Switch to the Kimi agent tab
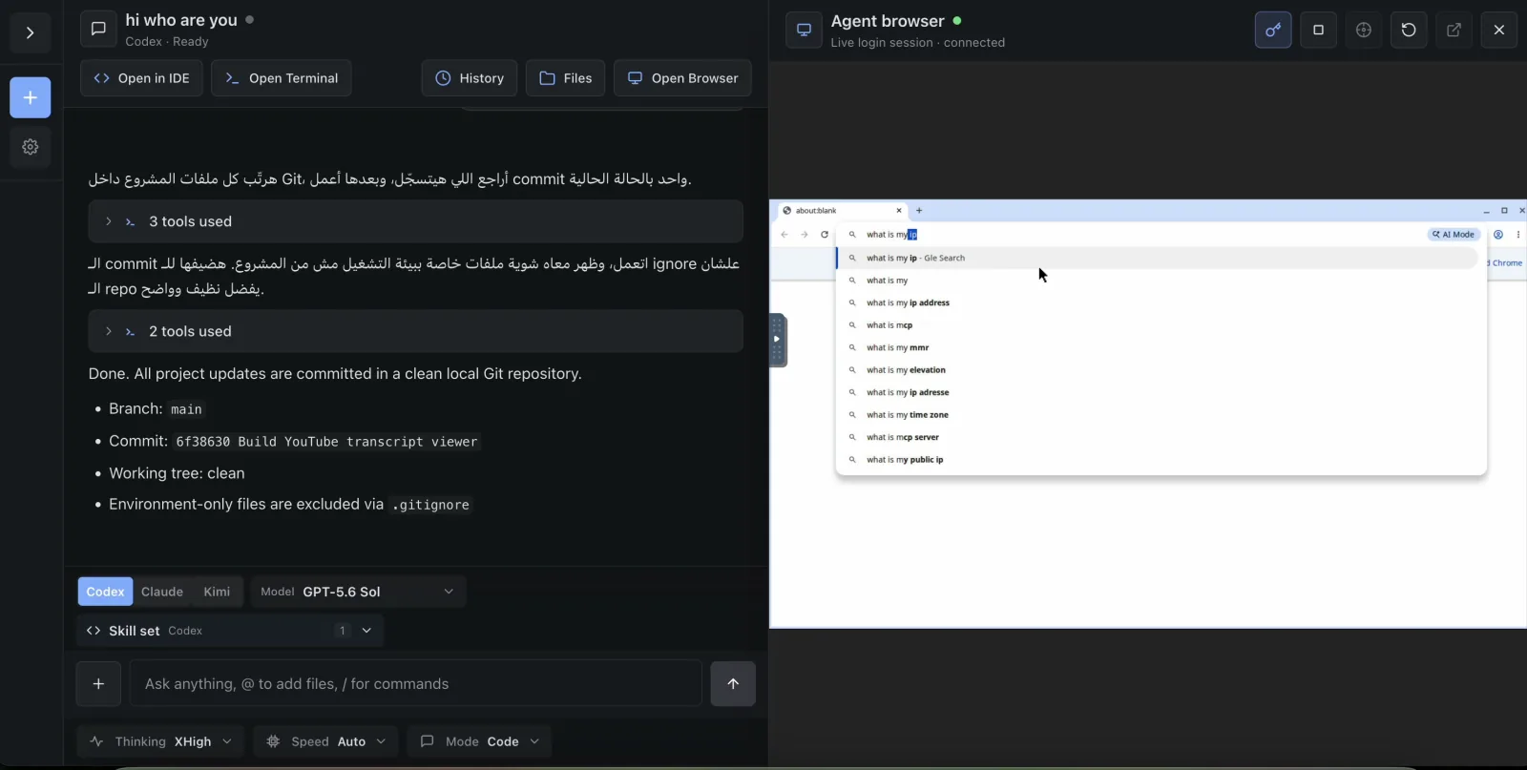Image resolution: width=1527 pixels, height=770 pixels. (x=217, y=592)
